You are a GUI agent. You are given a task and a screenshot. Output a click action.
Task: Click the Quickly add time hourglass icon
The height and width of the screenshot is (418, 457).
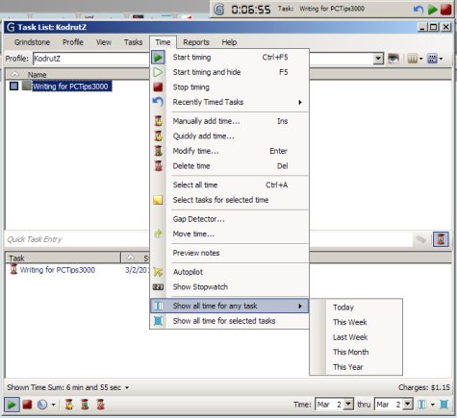pos(158,135)
